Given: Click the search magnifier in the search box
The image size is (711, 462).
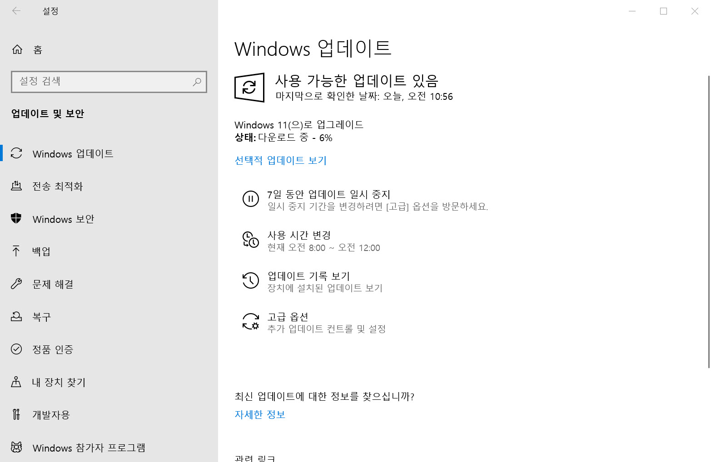Looking at the screenshot, I should [197, 82].
